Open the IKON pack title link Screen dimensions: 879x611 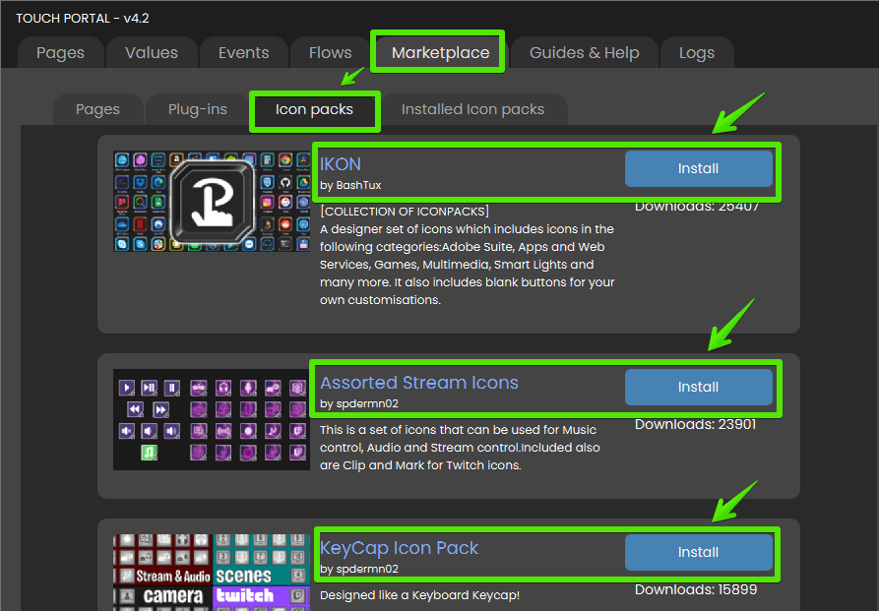341,164
